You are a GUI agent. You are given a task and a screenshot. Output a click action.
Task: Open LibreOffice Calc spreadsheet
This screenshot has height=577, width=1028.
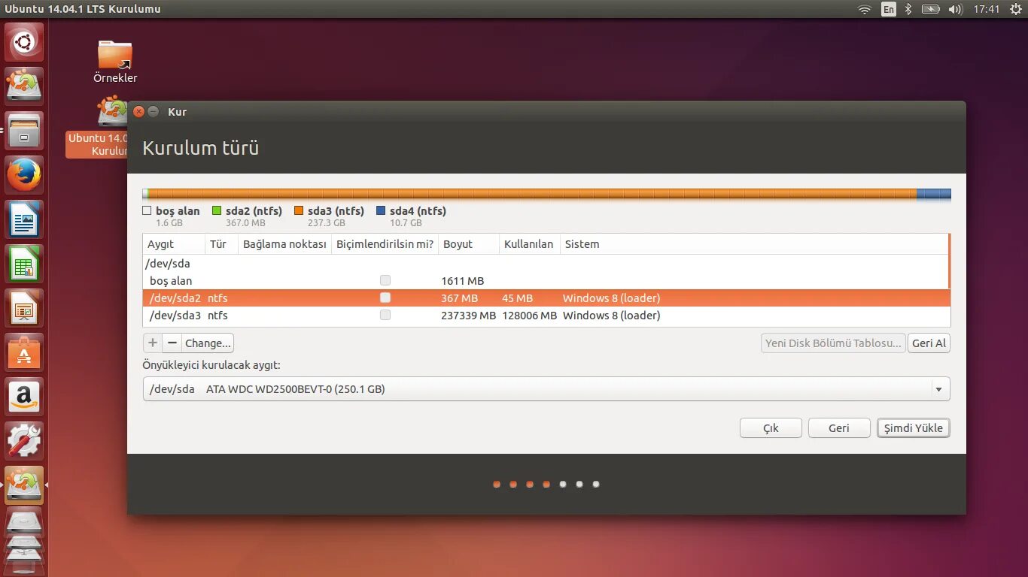click(24, 264)
